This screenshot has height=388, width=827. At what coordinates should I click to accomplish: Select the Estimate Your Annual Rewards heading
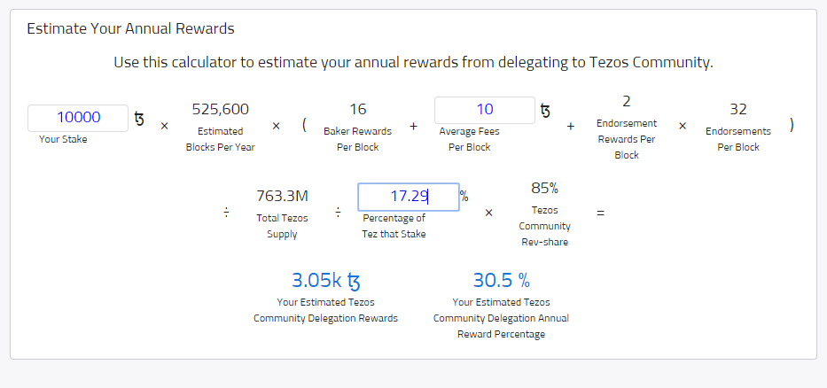(130, 28)
